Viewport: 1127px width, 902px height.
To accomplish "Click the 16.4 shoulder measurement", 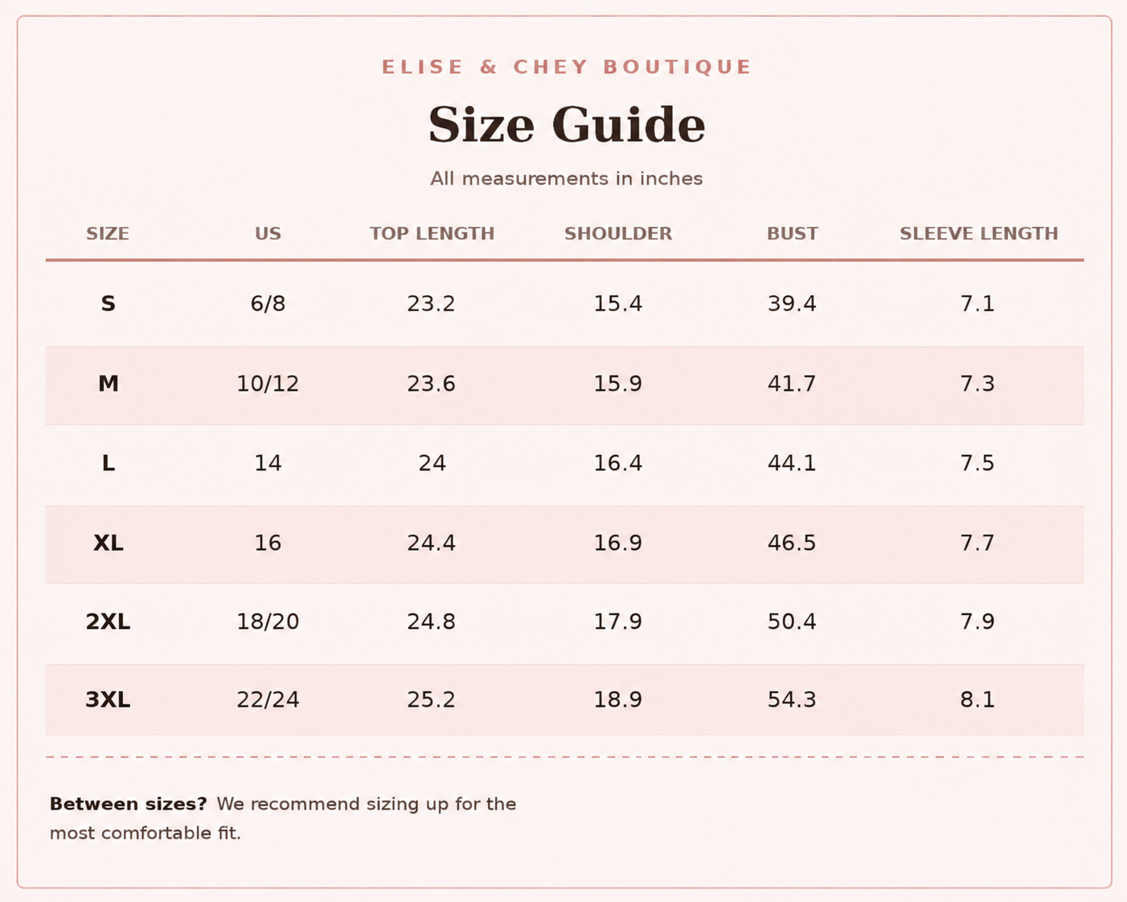I will (617, 464).
